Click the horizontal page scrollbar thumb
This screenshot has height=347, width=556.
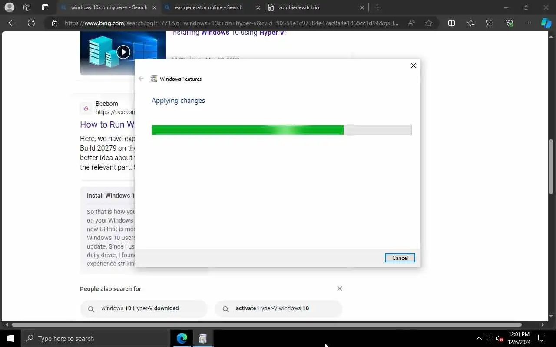266,324
